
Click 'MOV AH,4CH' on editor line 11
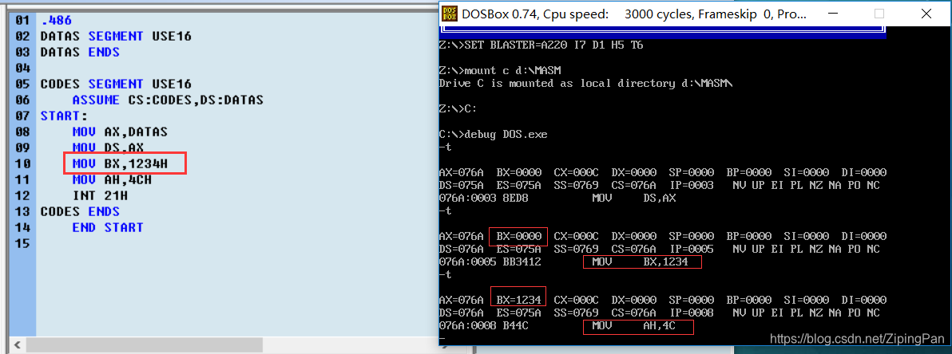(x=112, y=179)
